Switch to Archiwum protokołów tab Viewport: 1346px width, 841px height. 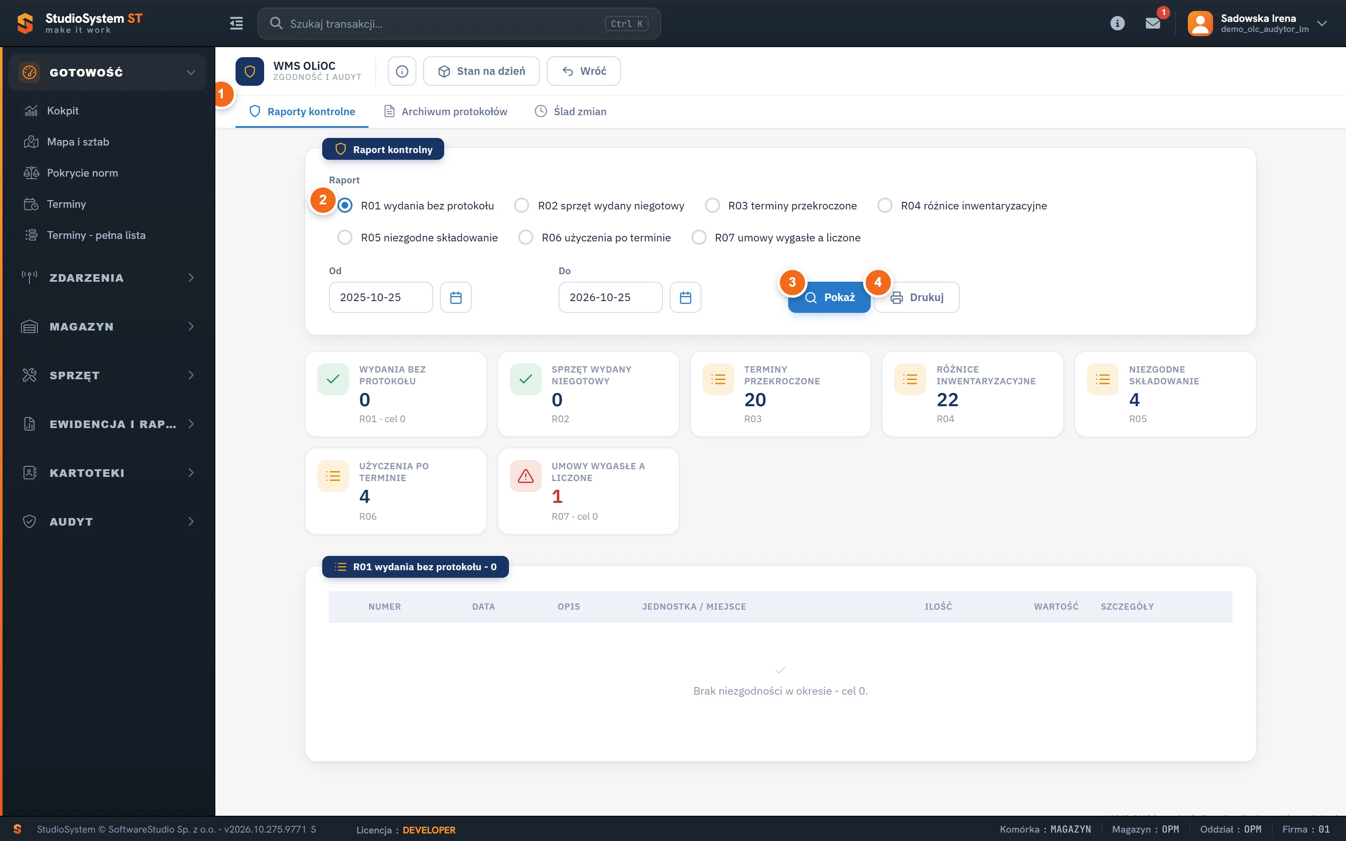(445, 111)
